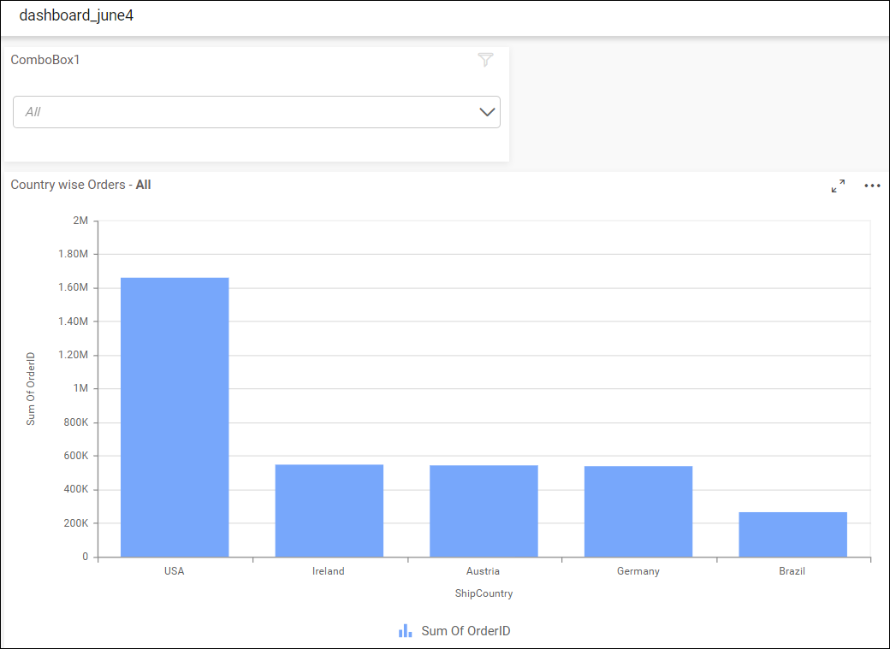The width and height of the screenshot is (890, 649).
Task: Toggle the Sum Of OrderID legend label
Action: (466, 631)
